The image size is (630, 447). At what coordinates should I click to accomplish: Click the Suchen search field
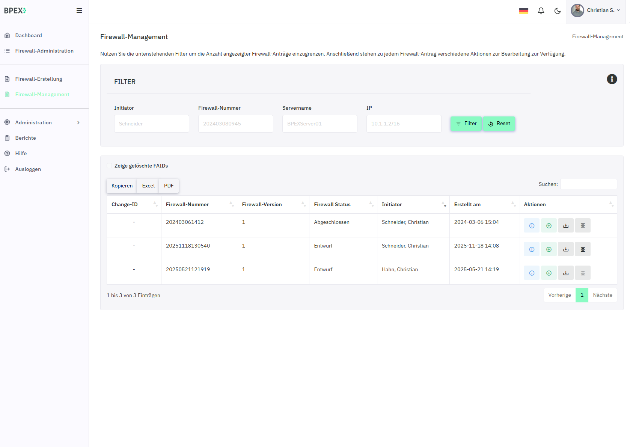[x=588, y=184]
